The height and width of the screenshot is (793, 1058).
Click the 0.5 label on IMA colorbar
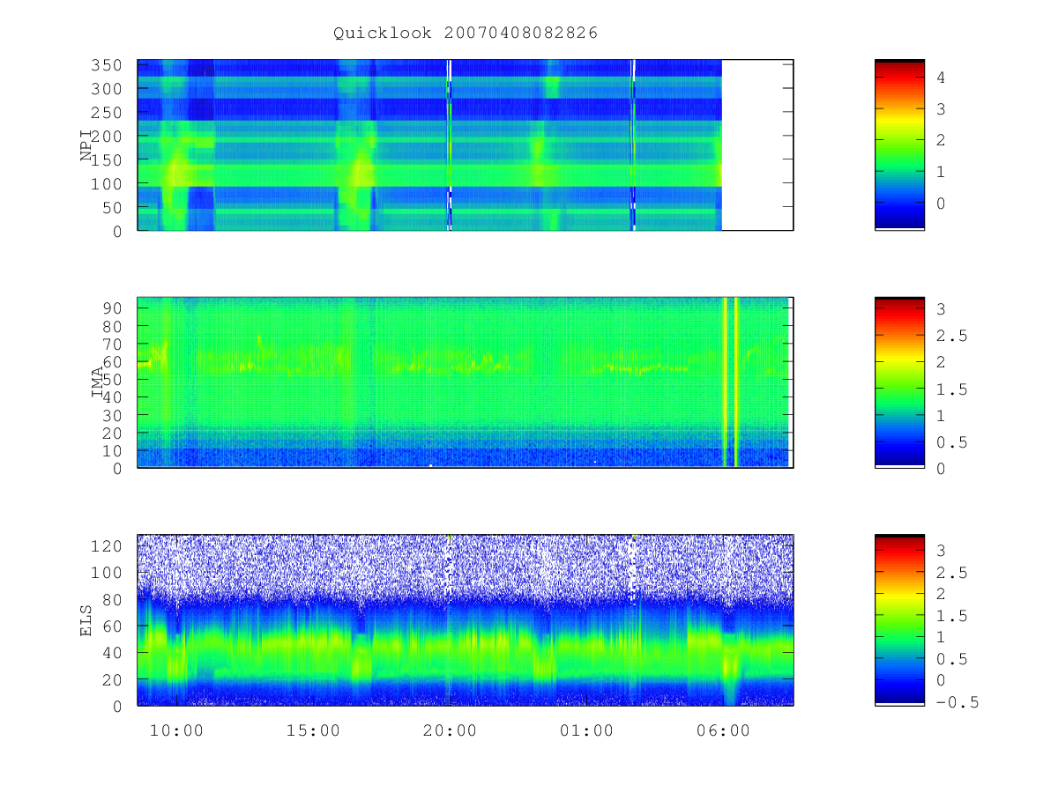[950, 442]
